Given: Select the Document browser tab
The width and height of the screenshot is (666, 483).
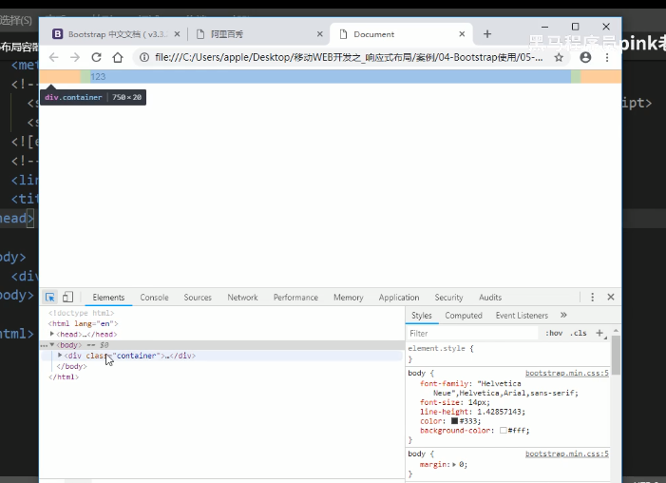Looking at the screenshot, I should tap(401, 34).
